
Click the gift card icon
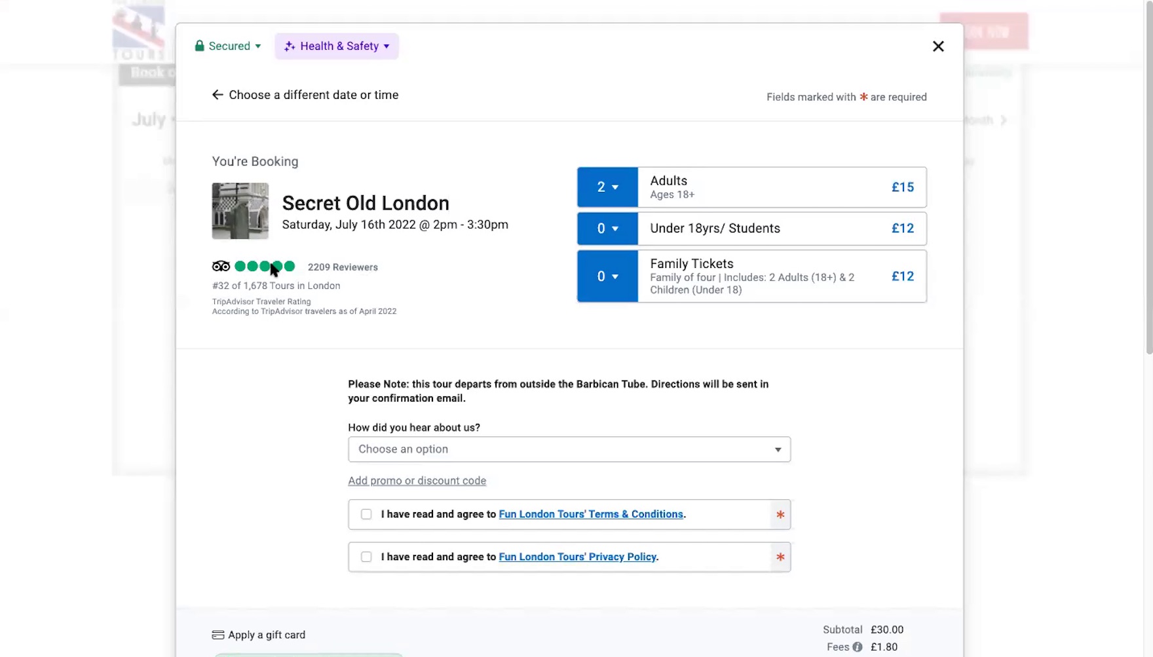[218, 635]
